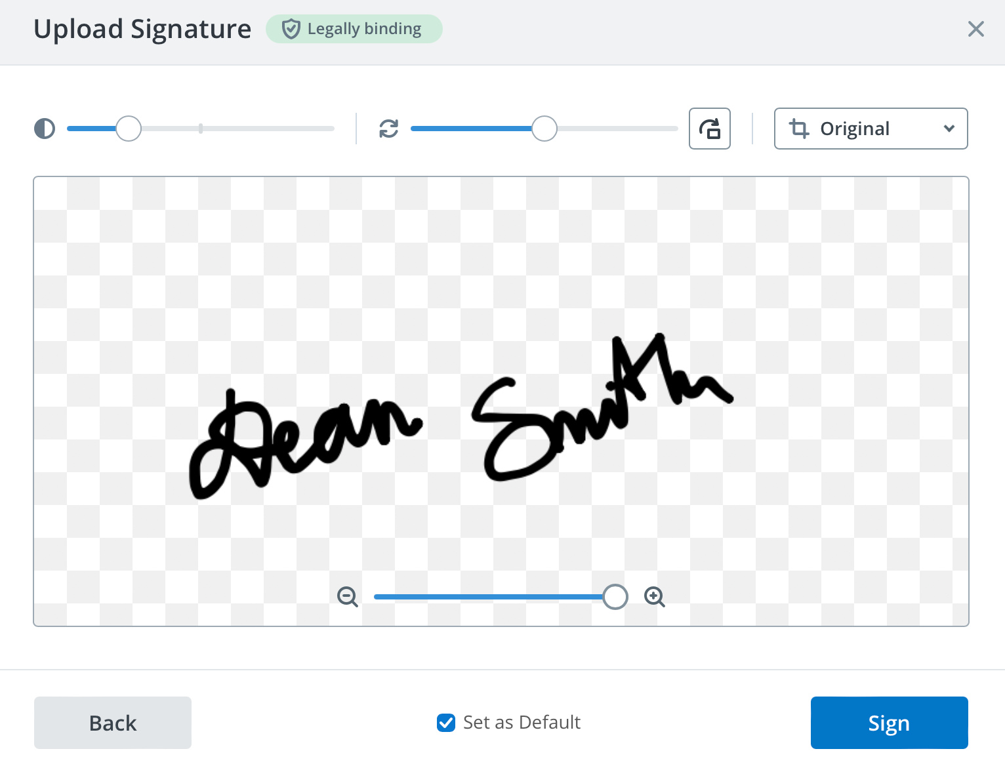Click the Legally binding badge
The image size is (1005, 770).
tap(354, 28)
